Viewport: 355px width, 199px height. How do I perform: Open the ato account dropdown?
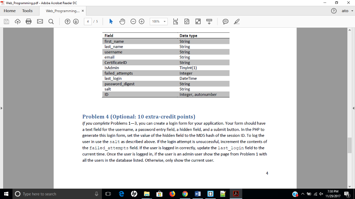(x=347, y=11)
